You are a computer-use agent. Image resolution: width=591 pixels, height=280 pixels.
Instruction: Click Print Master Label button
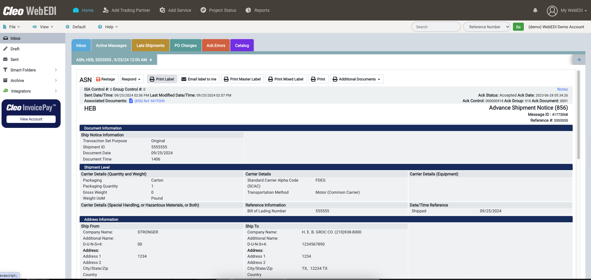pyautogui.click(x=242, y=79)
